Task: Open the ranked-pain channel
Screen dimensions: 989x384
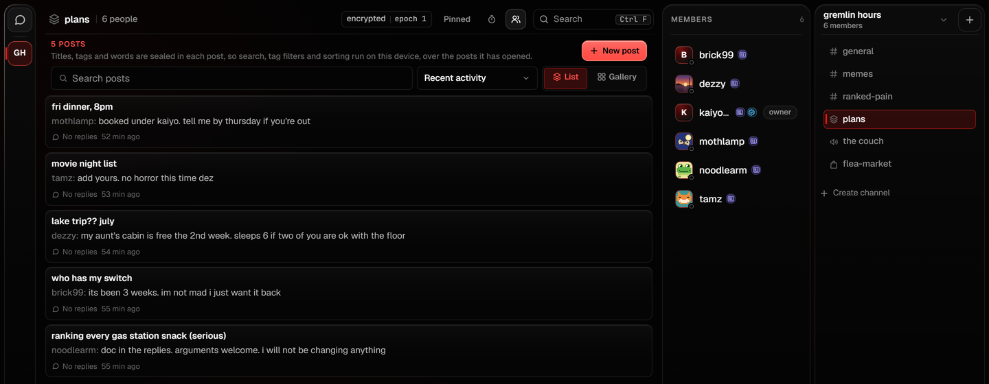Action: pos(900,97)
